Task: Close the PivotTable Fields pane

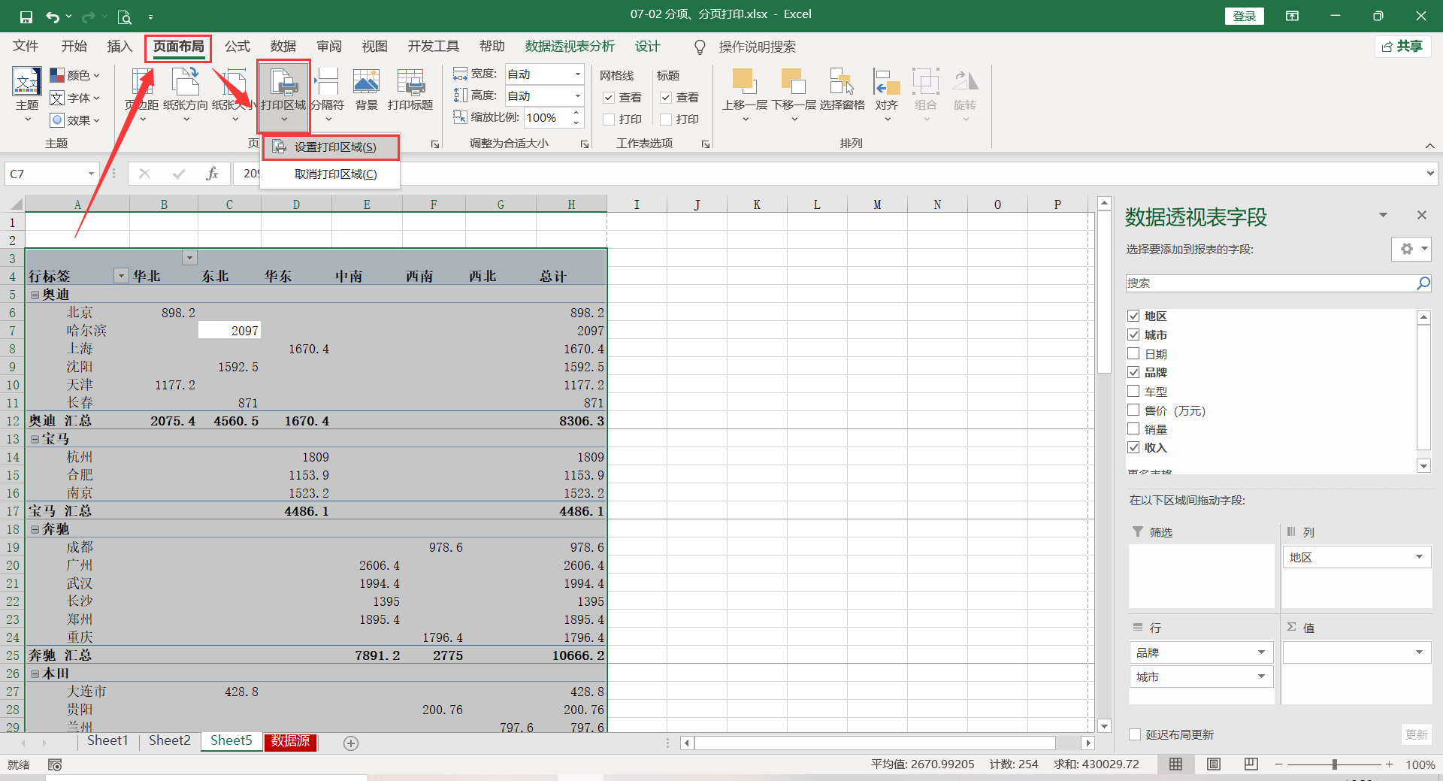Action: (1422, 215)
